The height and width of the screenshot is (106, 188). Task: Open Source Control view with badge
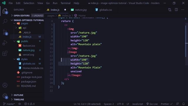(5, 32)
